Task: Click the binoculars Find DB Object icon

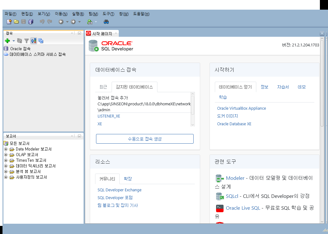Action: tap(106, 21)
